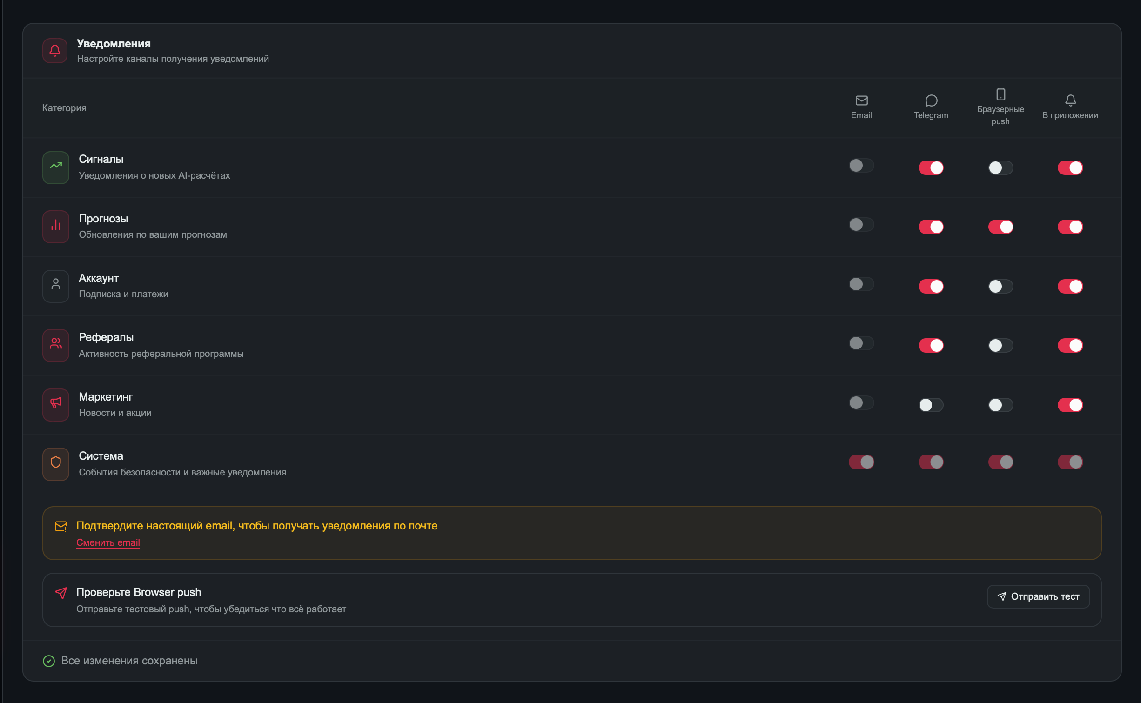Image resolution: width=1141 pixels, height=703 pixels.
Task: Disable in-app notifications for Рефералы
Action: [x=1070, y=345]
